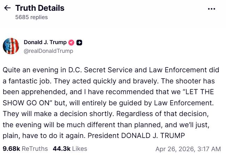Image resolution: width=226 pixels, height=155 pixels.
Task: Click the @realDonaldTrump handle
Action: tap(48, 51)
